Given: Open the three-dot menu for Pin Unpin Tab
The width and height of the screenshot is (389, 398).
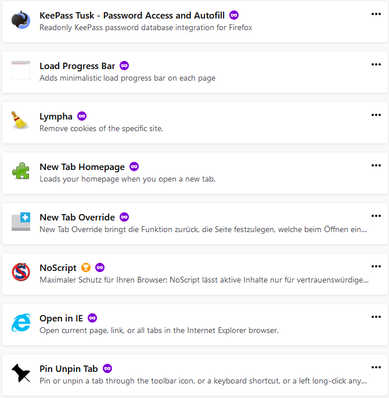Looking at the screenshot, I should pos(376,367).
